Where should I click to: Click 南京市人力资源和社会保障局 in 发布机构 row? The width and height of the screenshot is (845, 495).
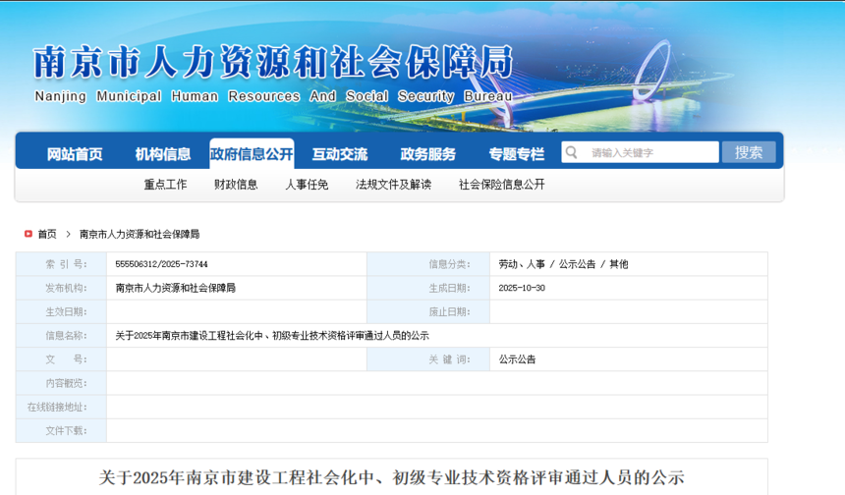point(176,288)
